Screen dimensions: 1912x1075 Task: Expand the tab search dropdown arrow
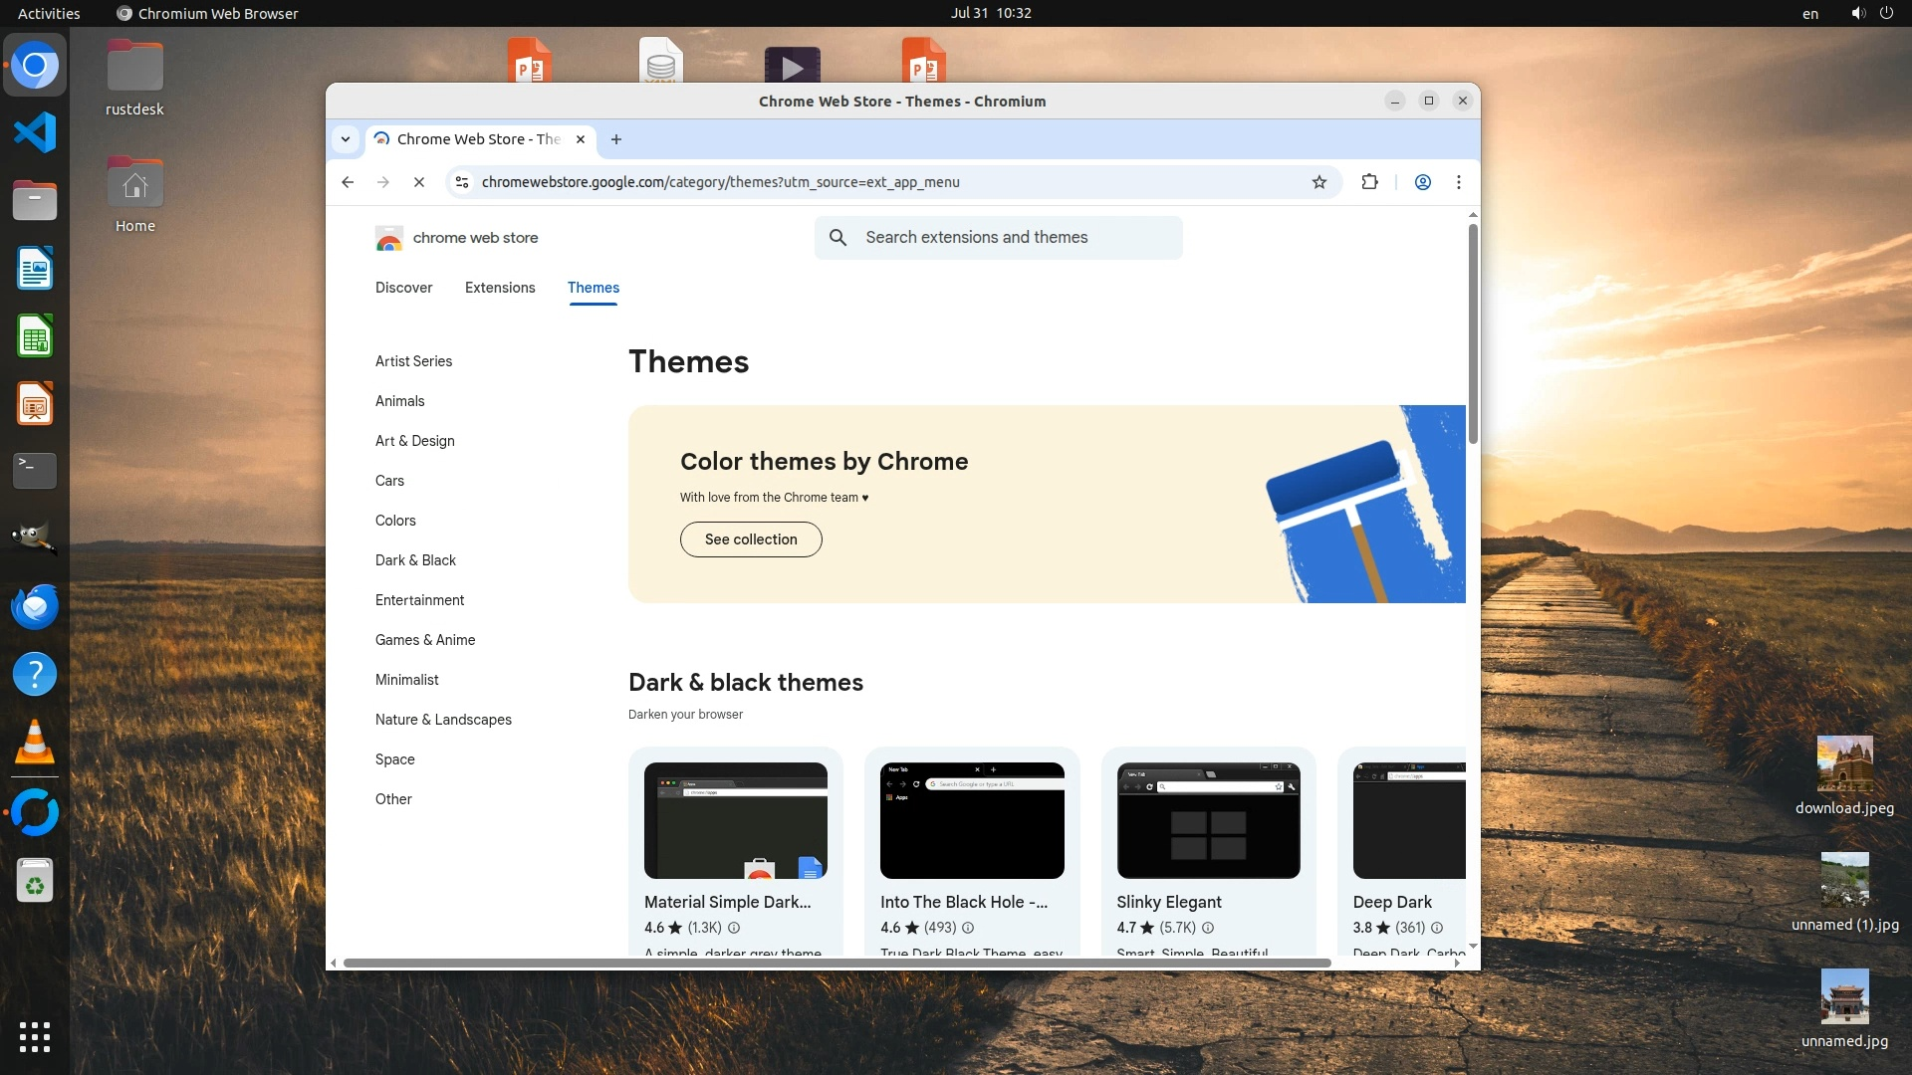click(346, 139)
